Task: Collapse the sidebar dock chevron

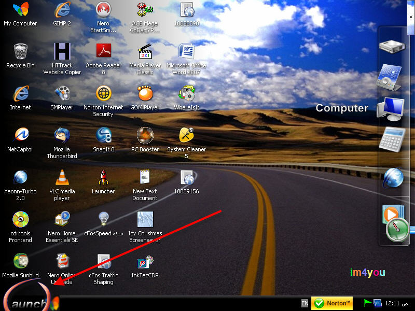Action: (x=411, y=17)
